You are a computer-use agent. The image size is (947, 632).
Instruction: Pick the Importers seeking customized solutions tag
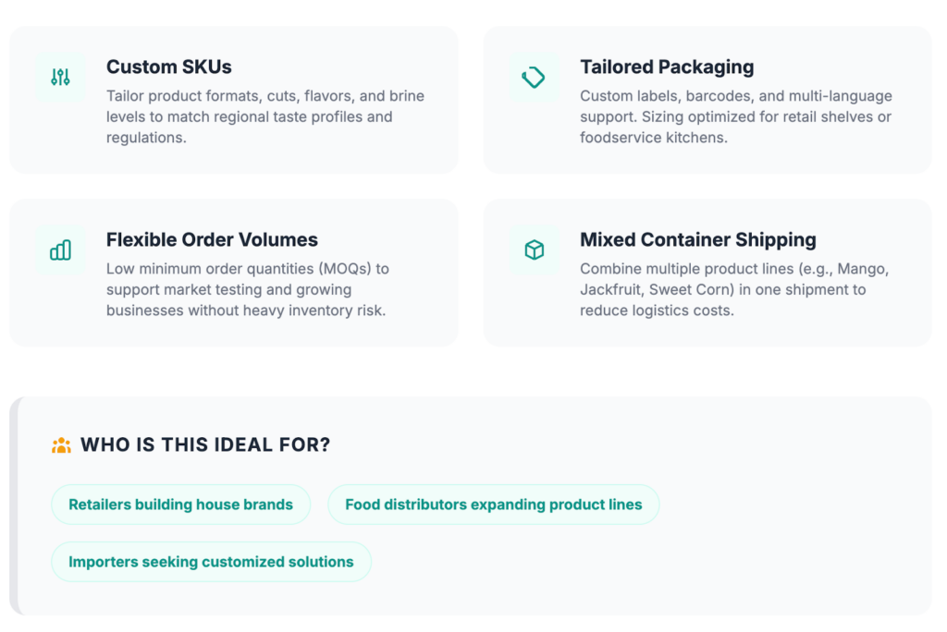pos(211,562)
